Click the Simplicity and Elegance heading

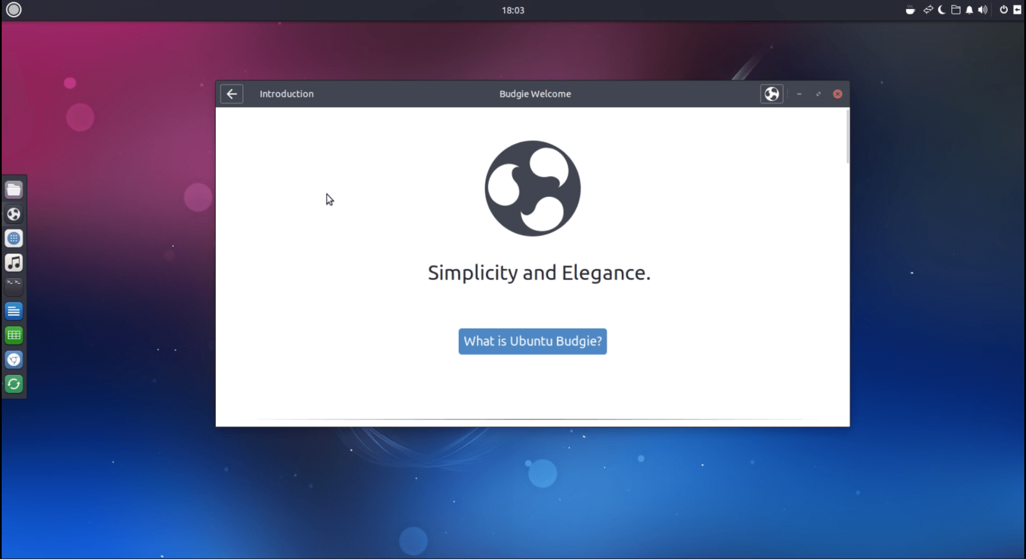(539, 273)
